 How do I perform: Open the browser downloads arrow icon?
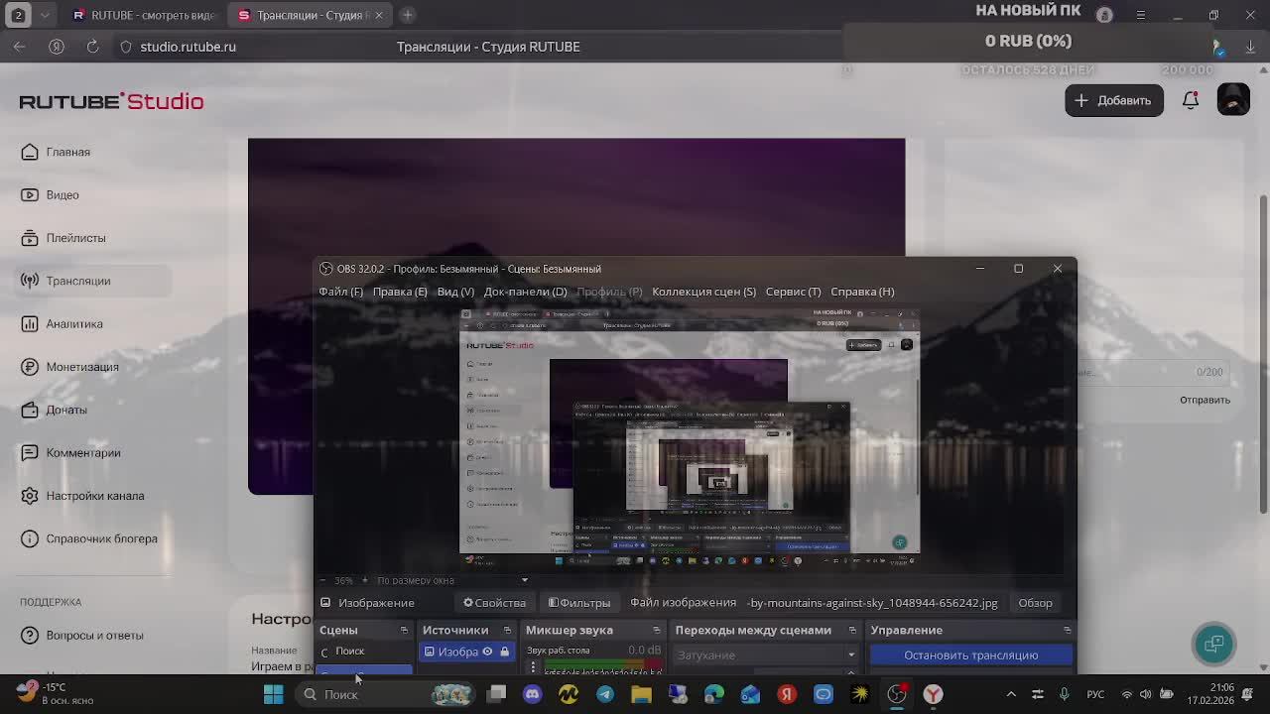[x=1251, y=47]
